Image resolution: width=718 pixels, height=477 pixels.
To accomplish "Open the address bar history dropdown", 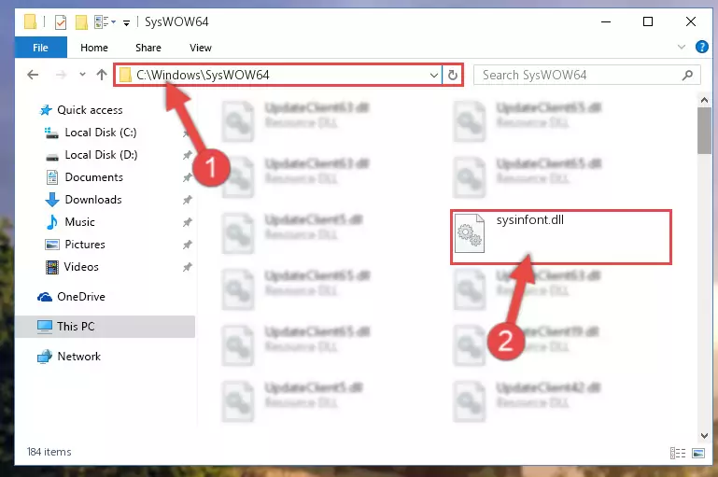I will [433, 75].
